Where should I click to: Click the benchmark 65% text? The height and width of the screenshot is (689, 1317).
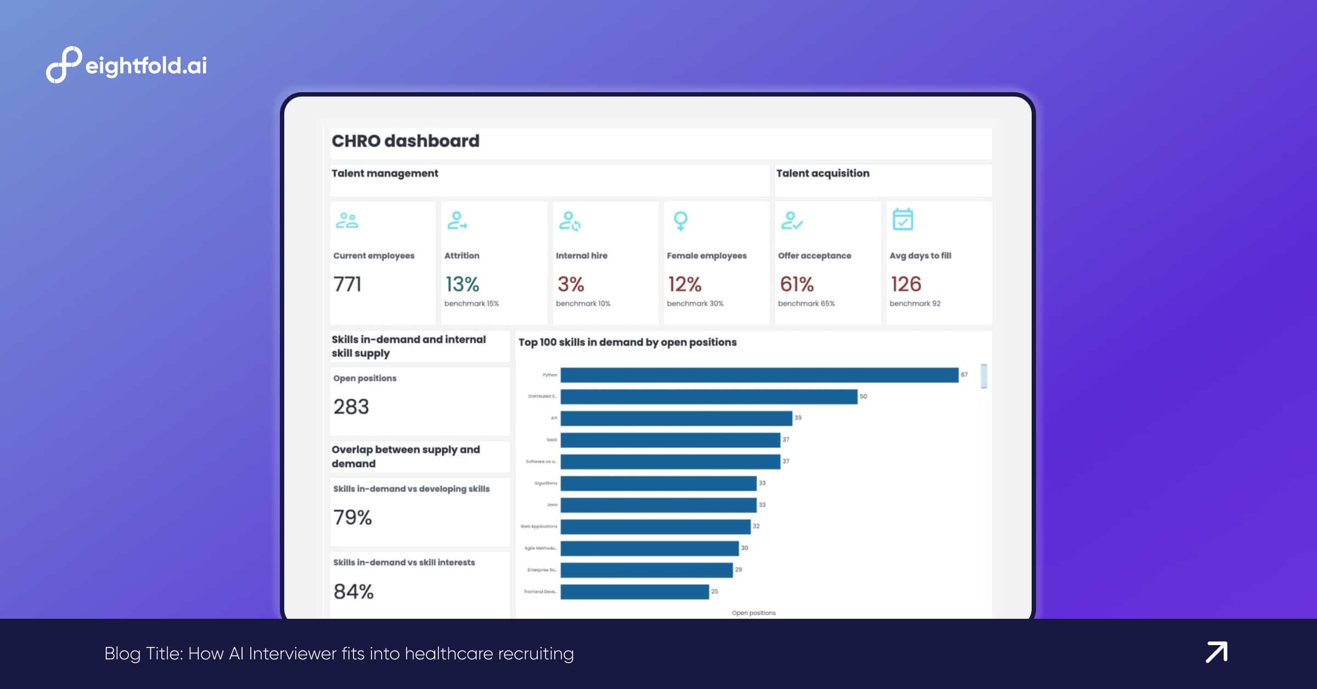pos(806,303)
